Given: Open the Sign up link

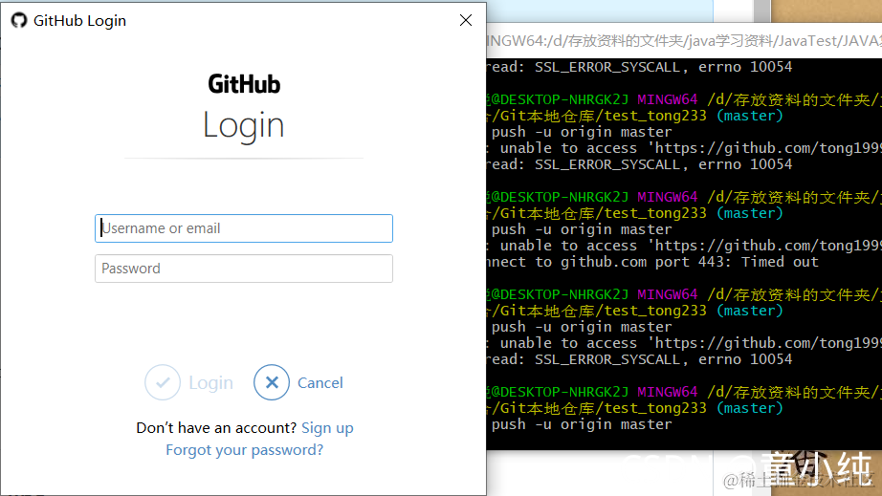Looking at the screenshot, I should point(327,428).
